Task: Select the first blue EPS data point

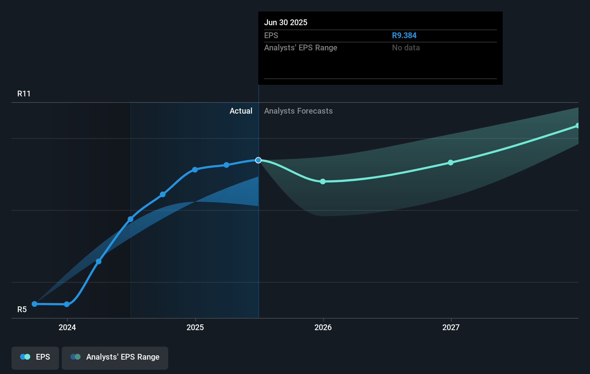Action: [x=34, y=304]
